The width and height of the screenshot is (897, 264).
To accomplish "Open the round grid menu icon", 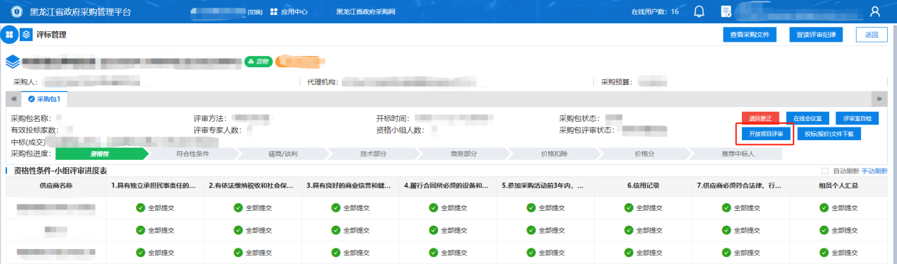I will click(10, 35).
